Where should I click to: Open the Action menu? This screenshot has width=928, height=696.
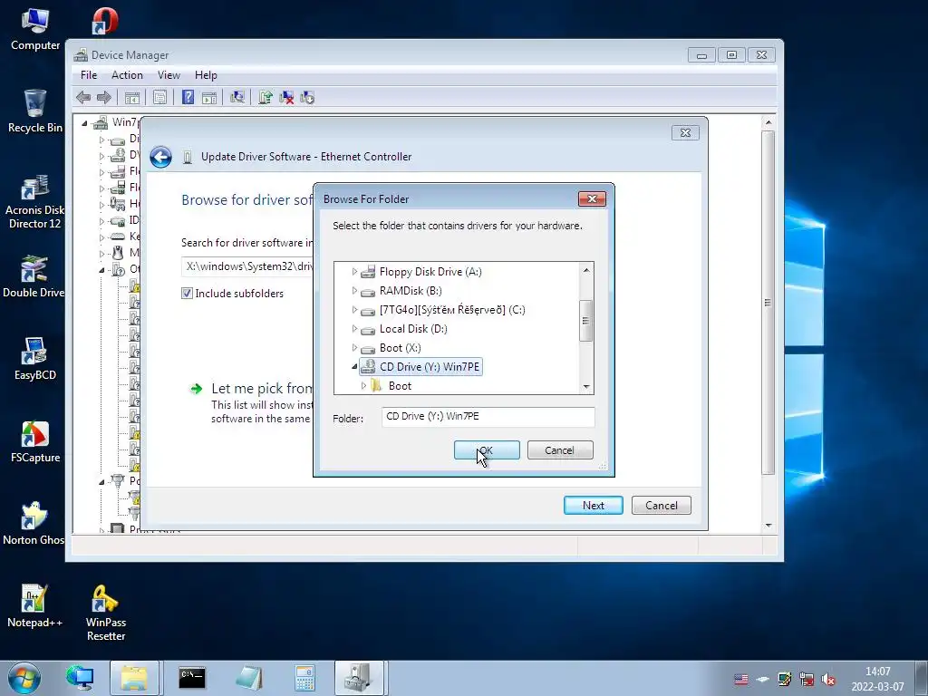pos(127,75)
